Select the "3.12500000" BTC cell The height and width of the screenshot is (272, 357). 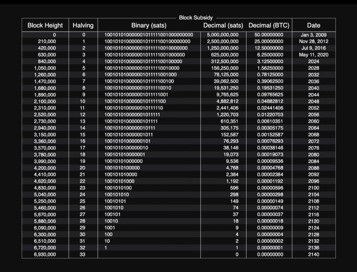point(270,61)
